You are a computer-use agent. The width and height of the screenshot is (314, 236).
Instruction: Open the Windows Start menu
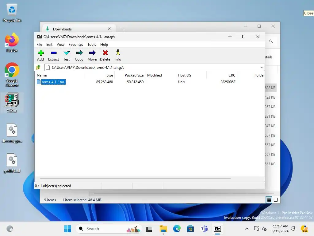[x=67, y=229]
